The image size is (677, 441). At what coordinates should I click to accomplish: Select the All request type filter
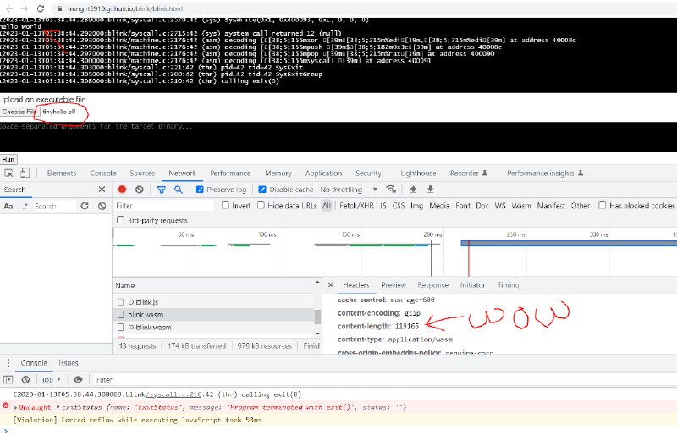(x=327, y=206)
